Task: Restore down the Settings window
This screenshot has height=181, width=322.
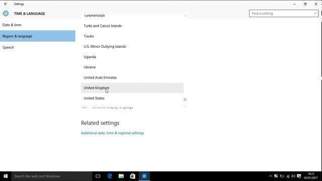Action: (x=305, y=4)
